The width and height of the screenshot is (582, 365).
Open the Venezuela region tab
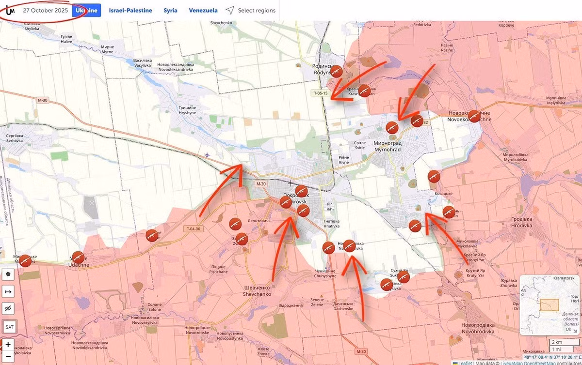point(203,10)
